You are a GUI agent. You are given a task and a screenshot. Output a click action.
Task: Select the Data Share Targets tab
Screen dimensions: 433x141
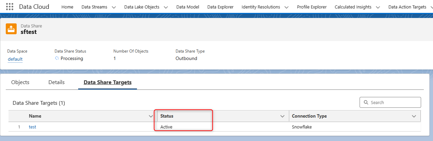point(107,82)
